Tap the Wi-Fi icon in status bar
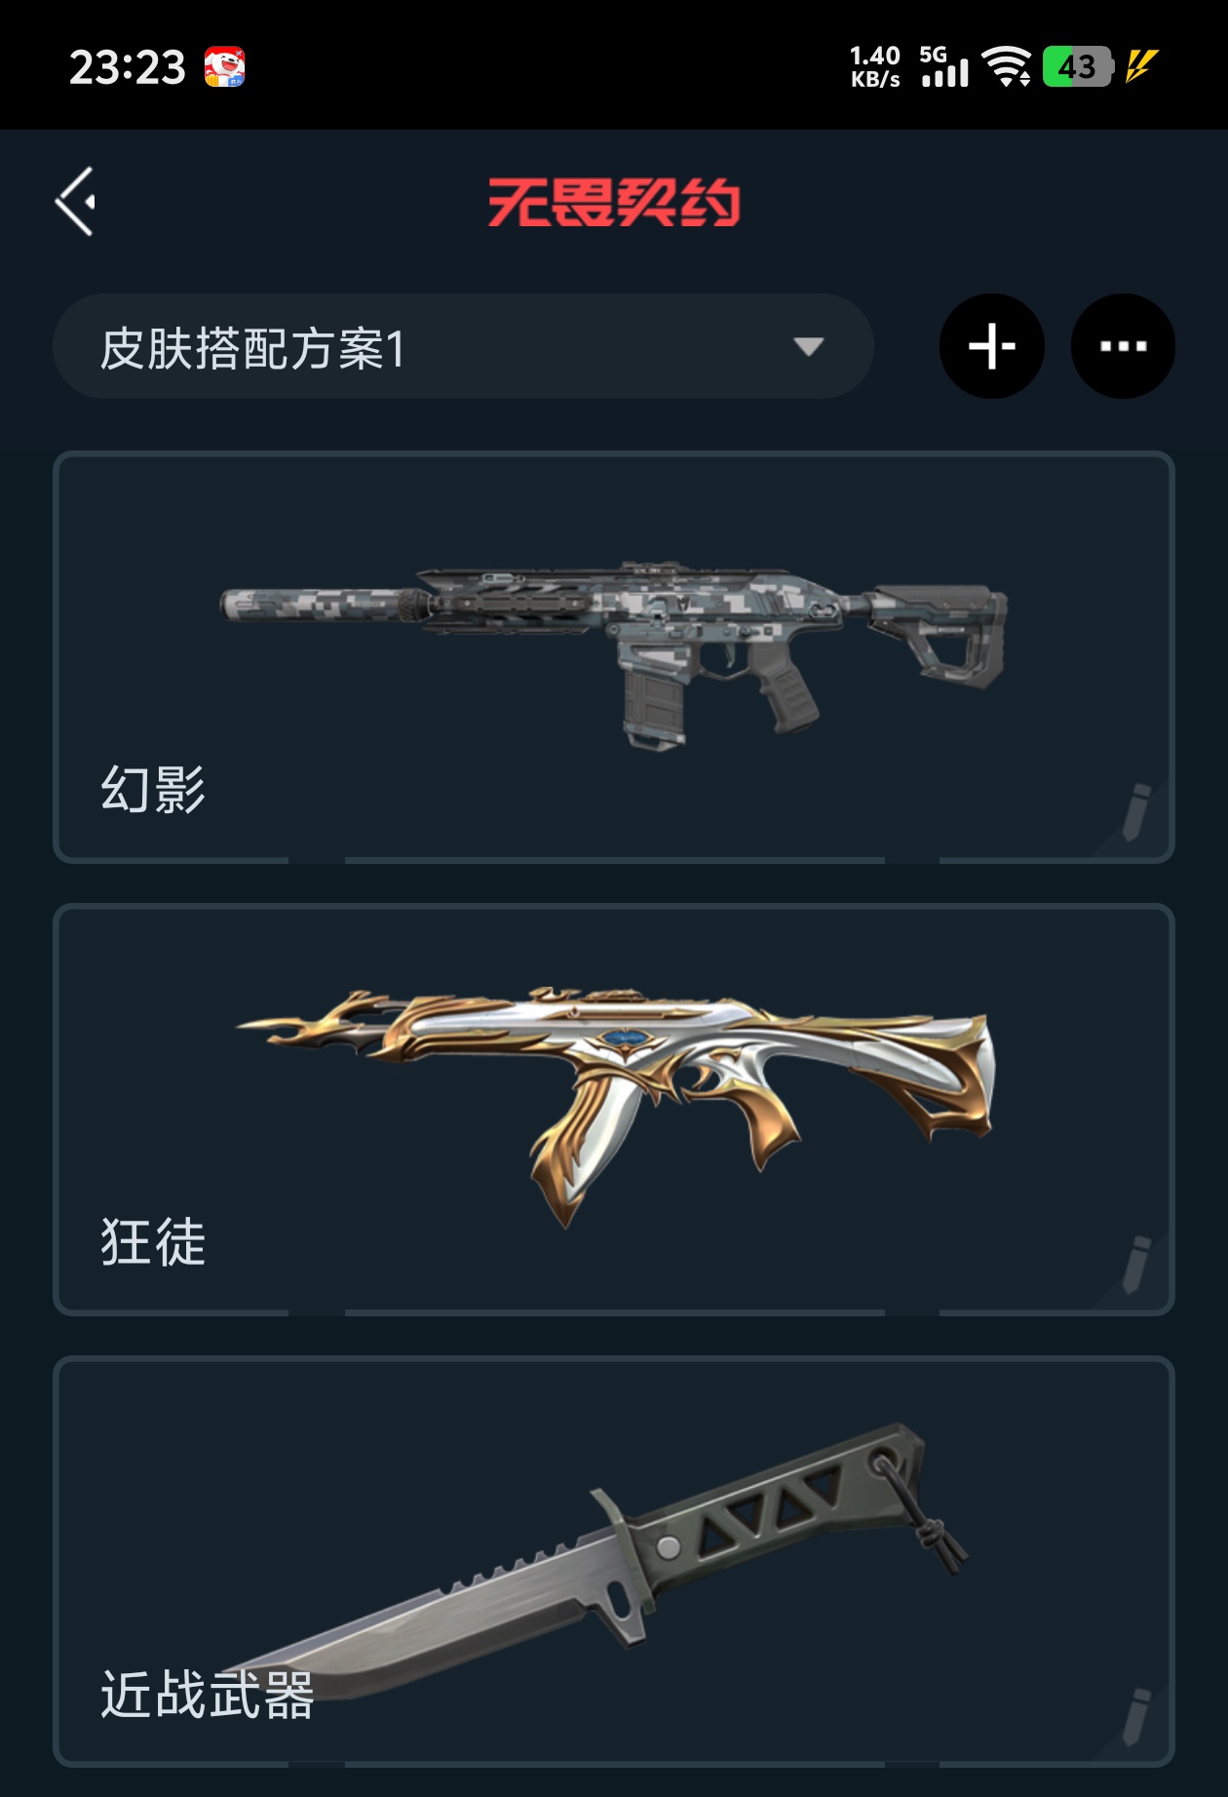Image resolution: width=1228 pixels, height=1797 pixels. [x=1007, y=66]
